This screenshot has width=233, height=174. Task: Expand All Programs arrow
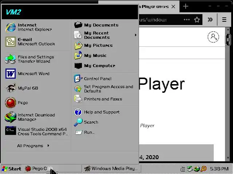[x=48, y=146]
